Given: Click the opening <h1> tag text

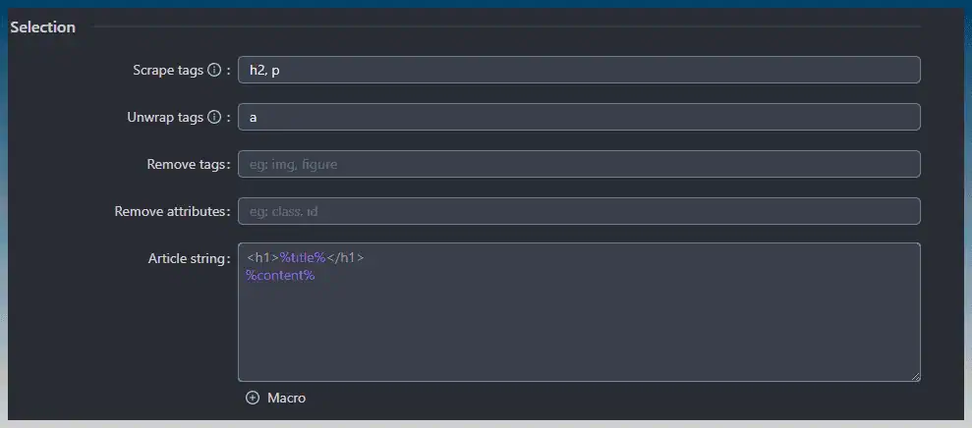Looking at the screenshot, I should (262, 257).
